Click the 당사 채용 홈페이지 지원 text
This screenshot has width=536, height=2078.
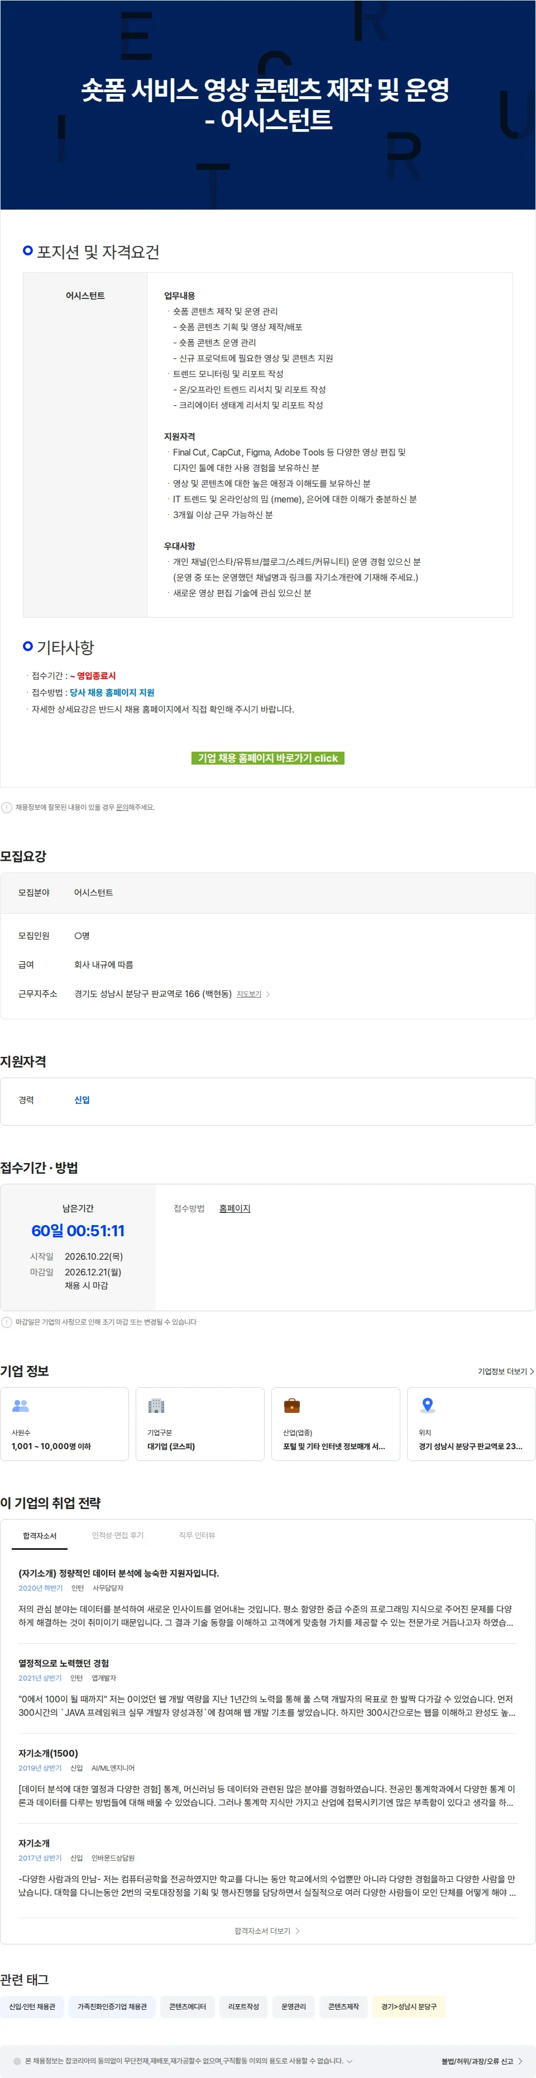112,692
